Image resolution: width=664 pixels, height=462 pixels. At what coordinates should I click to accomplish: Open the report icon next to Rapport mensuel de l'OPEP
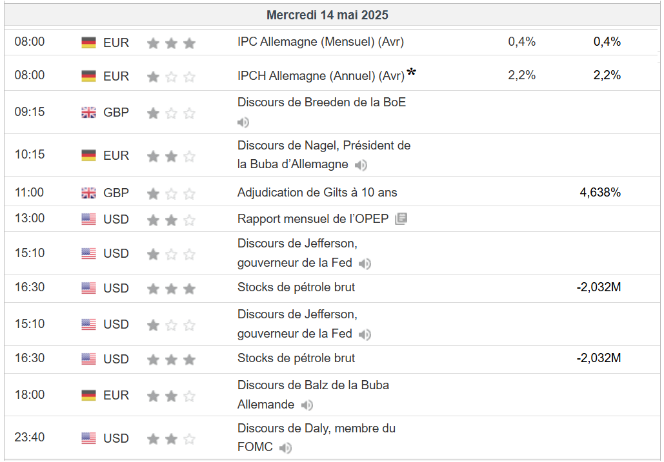pyautogui.click(x=401, y=218)
